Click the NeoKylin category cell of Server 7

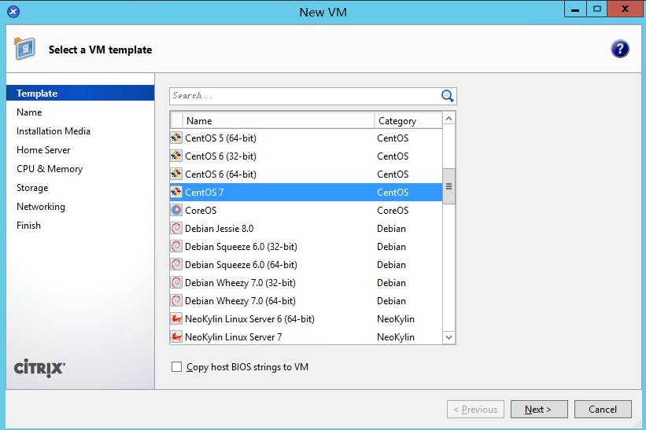tap(396, 337)
